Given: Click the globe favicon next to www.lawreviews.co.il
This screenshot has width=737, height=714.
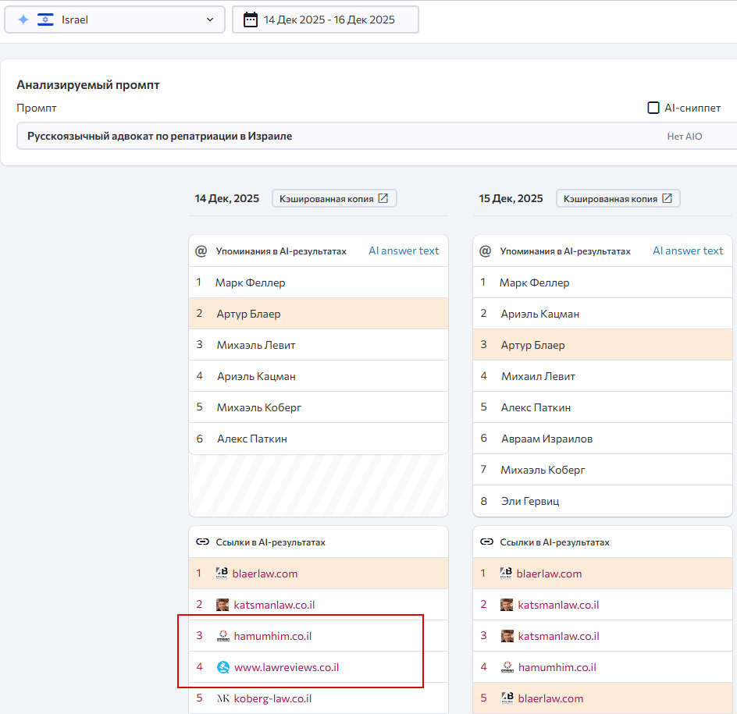Looking at the screenshot, I should (x=223, y=666).
